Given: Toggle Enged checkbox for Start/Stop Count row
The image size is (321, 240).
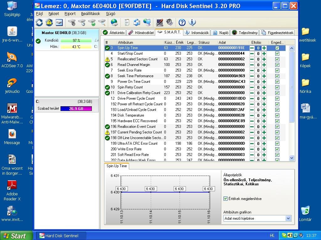Looking at the screenshot, I should [x=277, y=53].
